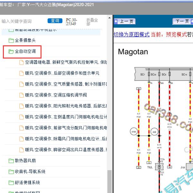Click page icon beside 空气质量传感器 entry

(x=22, y=84)
